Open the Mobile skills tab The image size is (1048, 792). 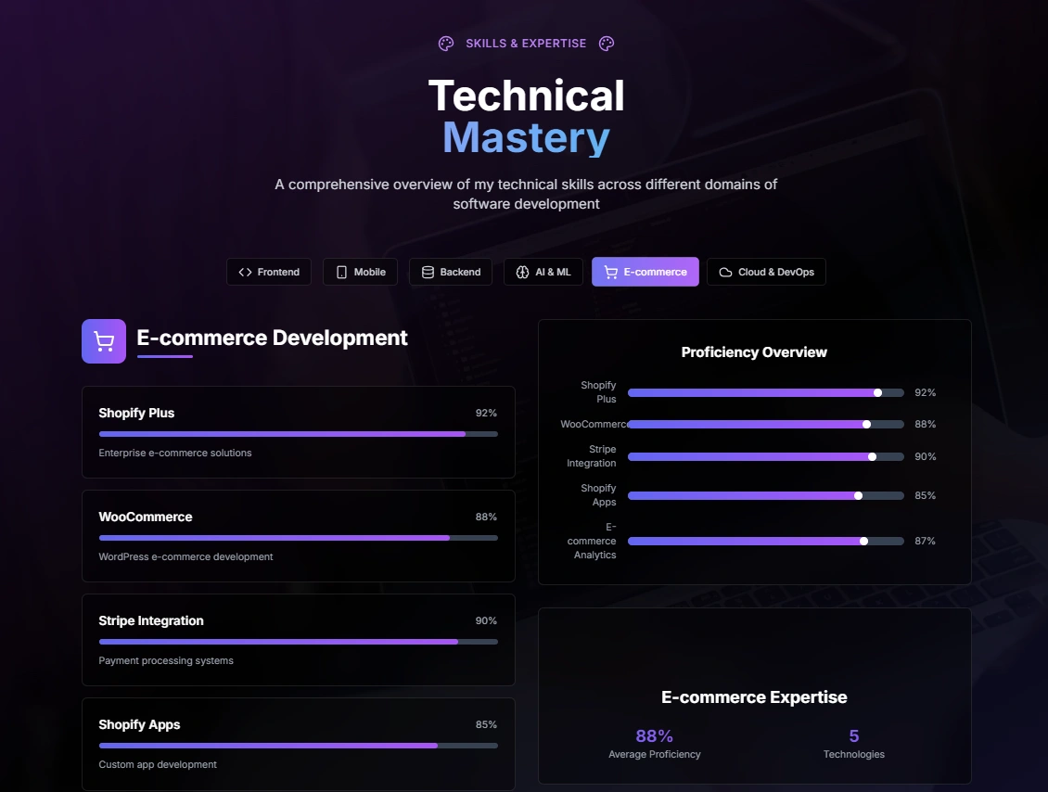pyautogui.click(x=360, y=272)
